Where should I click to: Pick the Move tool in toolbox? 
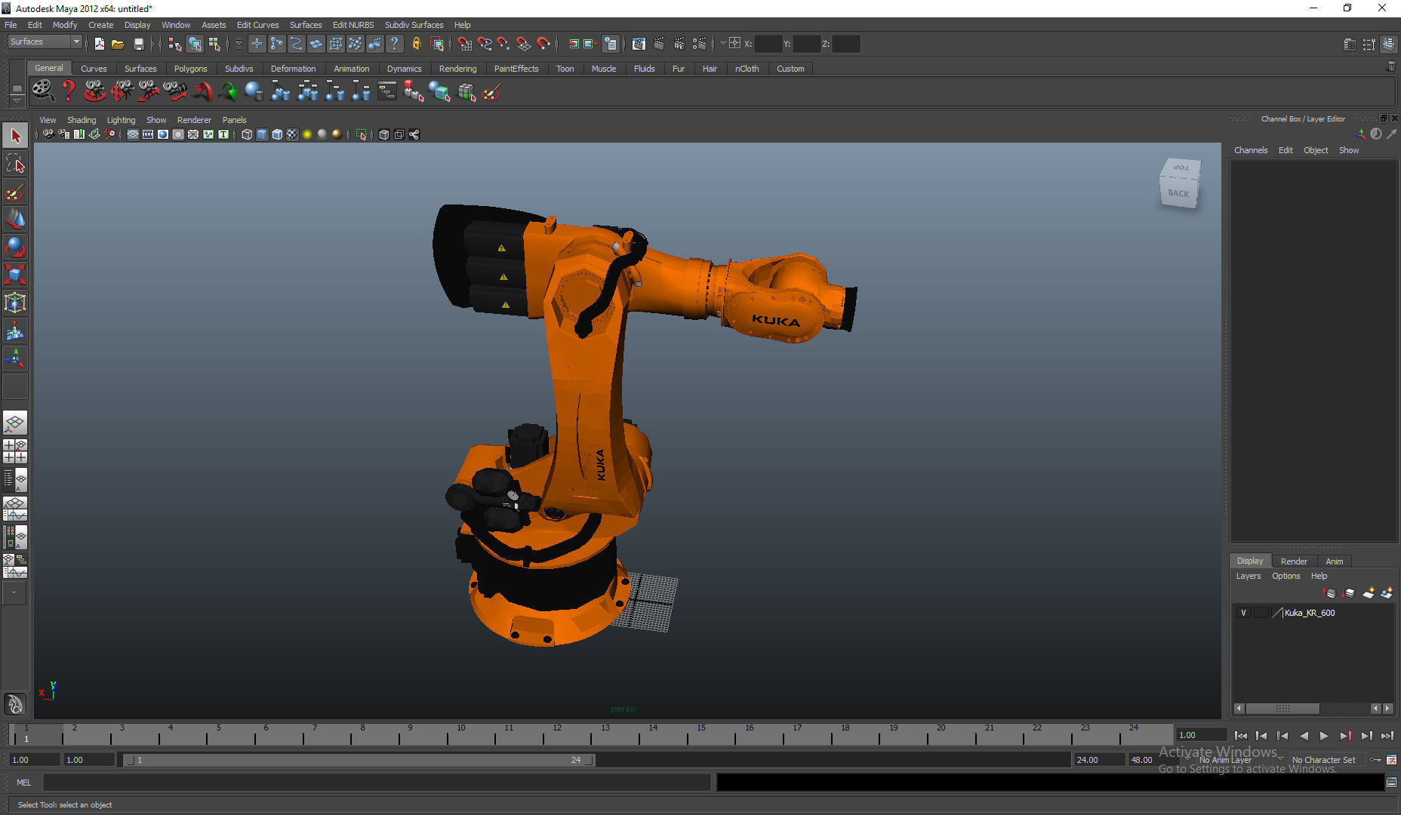pyautogui.click(x=15, y=220)
